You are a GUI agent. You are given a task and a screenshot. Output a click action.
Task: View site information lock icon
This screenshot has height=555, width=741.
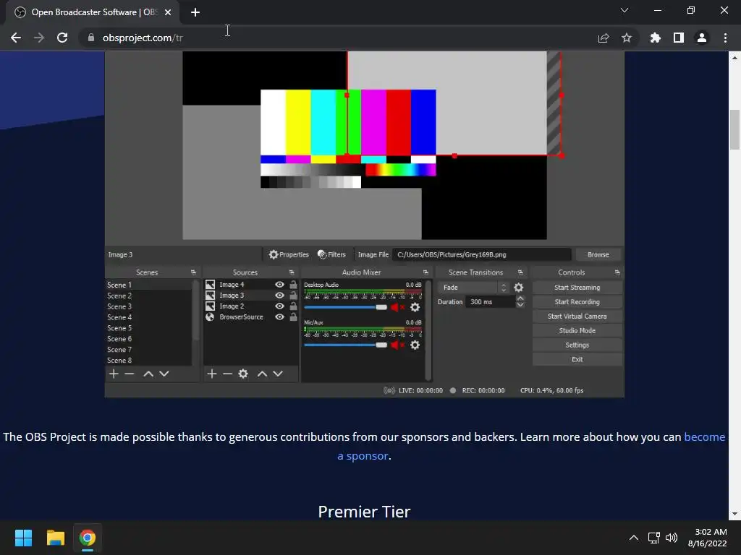[x=90, y=38]
